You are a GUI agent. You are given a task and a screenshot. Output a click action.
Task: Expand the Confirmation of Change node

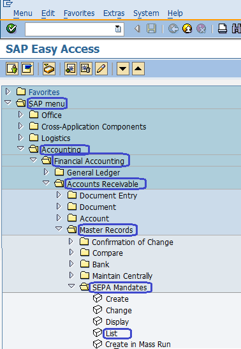point(71,241)
